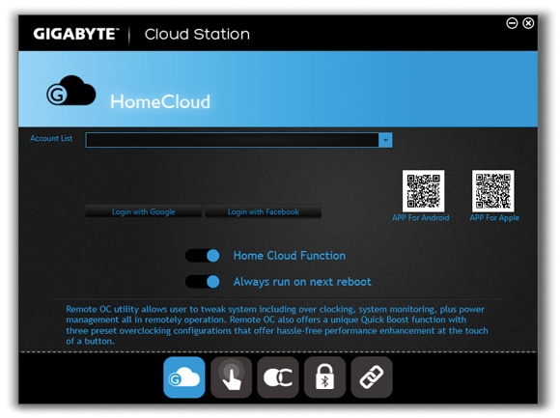Close the Cloud Station window

tap(528, 23)
